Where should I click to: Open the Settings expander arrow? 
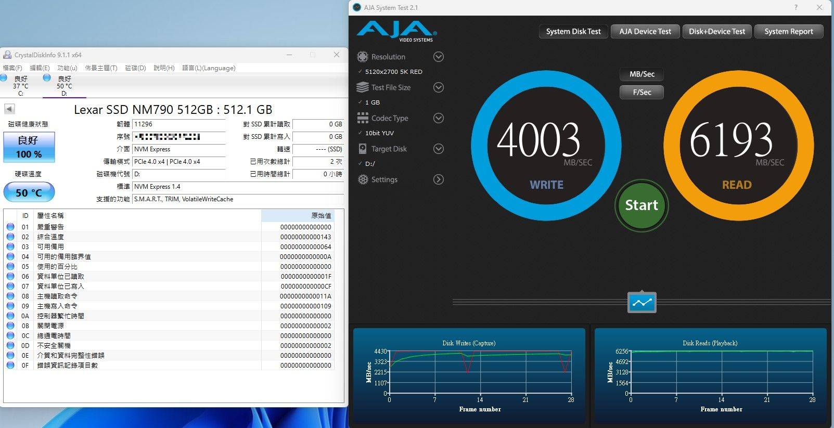[x=439, y=179]
